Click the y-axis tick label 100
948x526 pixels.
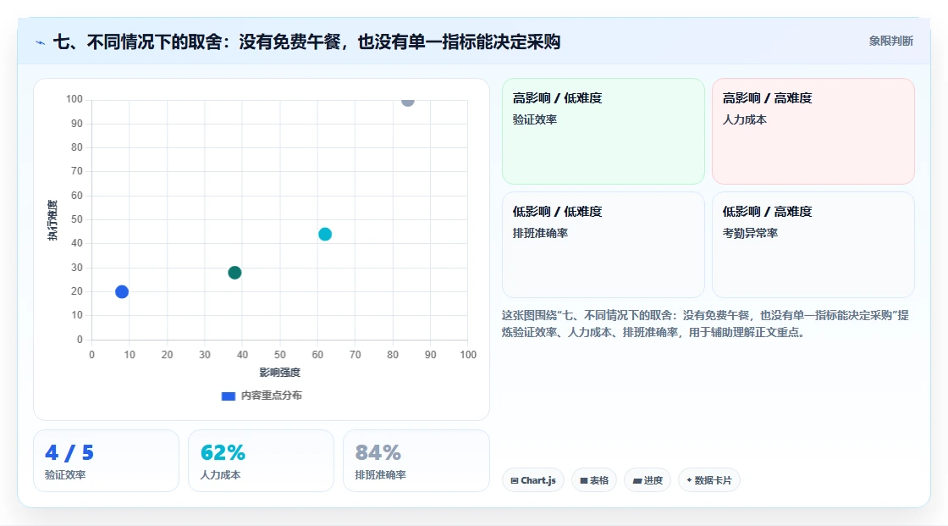(74, 99)
